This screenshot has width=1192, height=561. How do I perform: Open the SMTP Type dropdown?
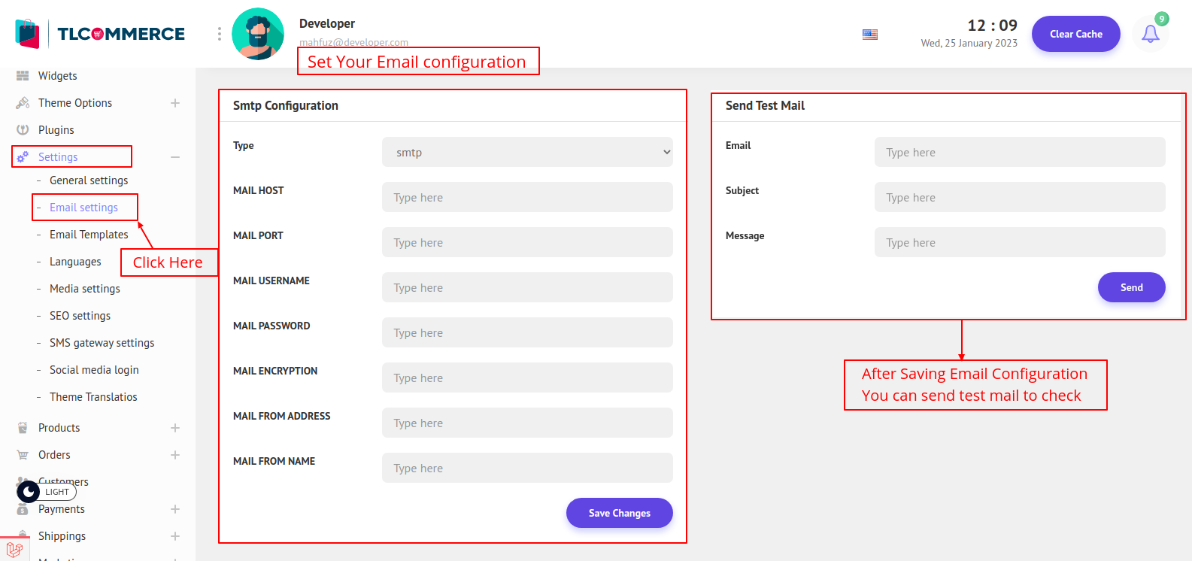[527, 152]
